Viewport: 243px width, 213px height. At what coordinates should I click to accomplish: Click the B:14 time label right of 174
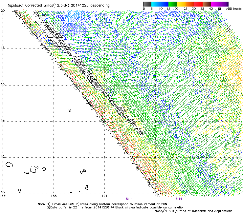pos(179,199)
